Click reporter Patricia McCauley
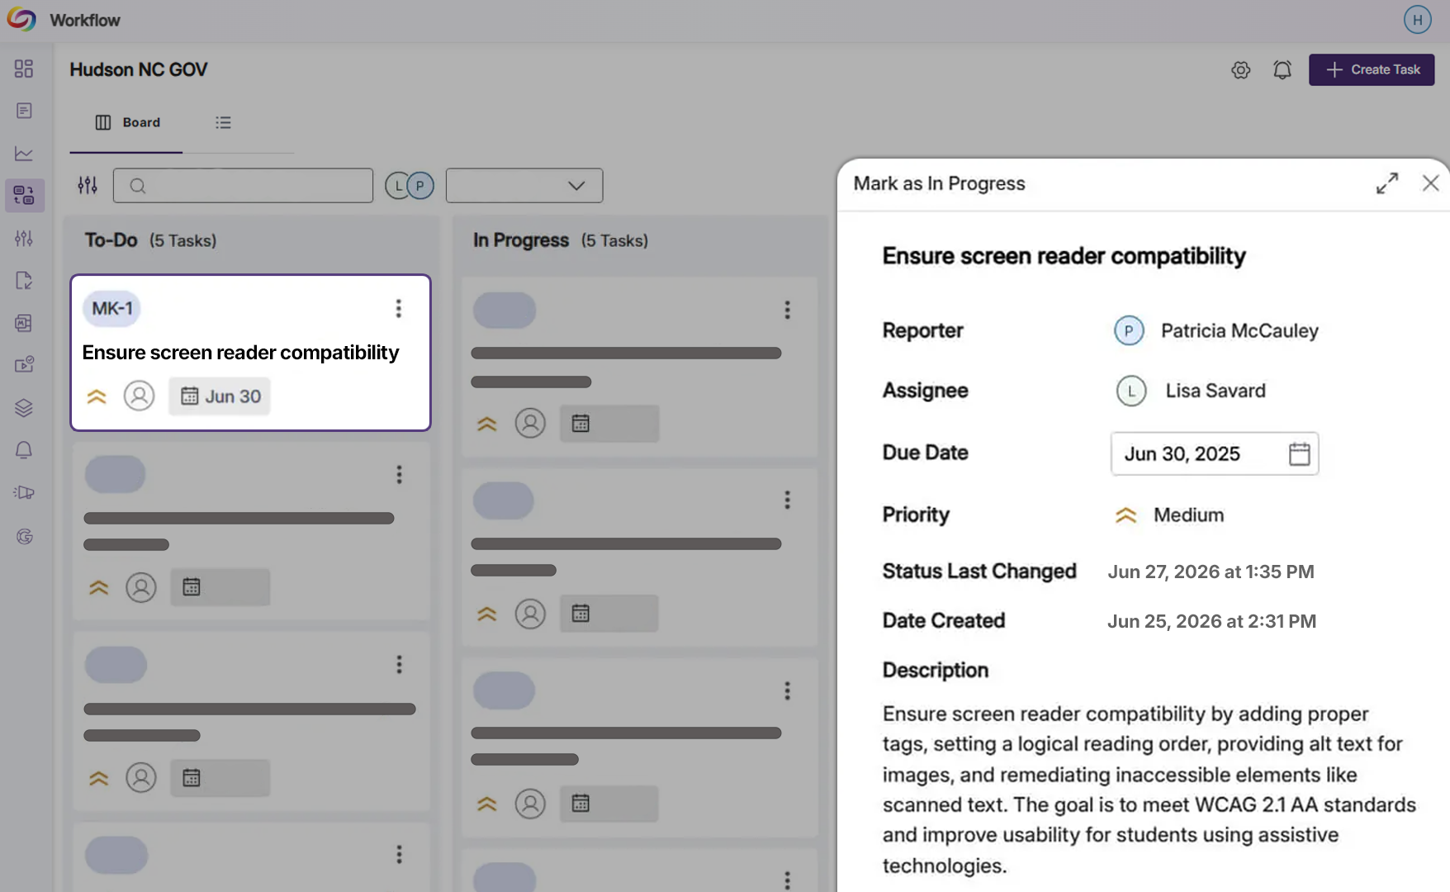The height and width of the screenshot is (892, 1450). (x=1215, y=330)
